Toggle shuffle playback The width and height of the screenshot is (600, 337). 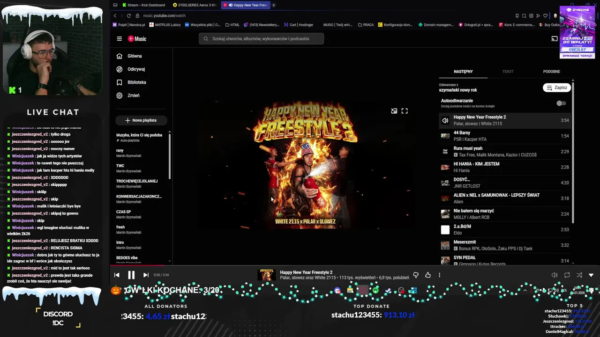tap(579, 275)
